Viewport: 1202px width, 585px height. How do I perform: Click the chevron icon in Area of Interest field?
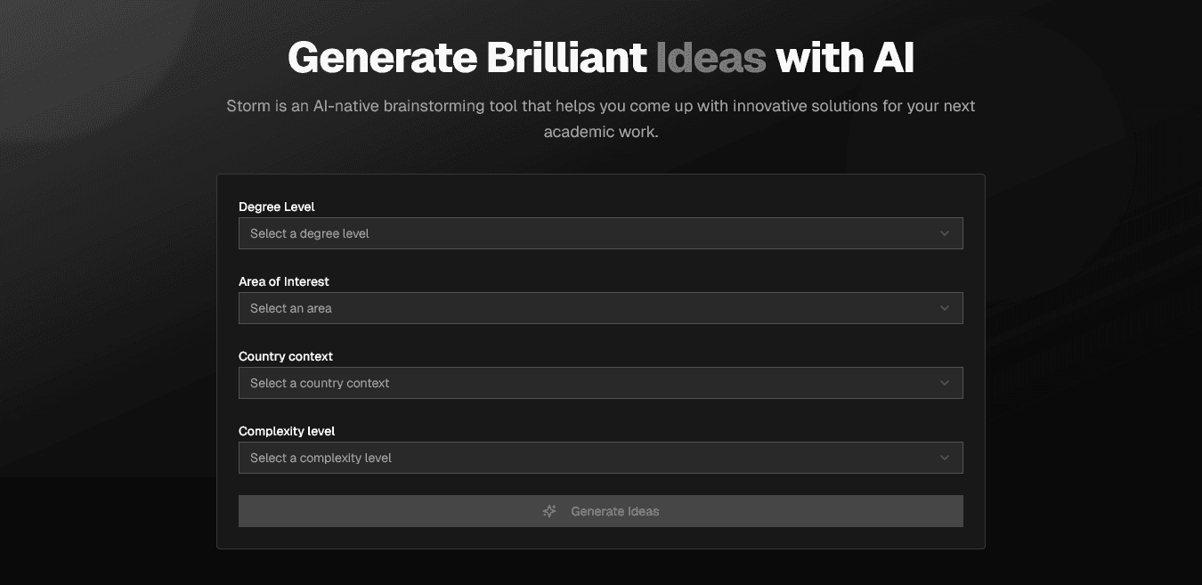945,308
